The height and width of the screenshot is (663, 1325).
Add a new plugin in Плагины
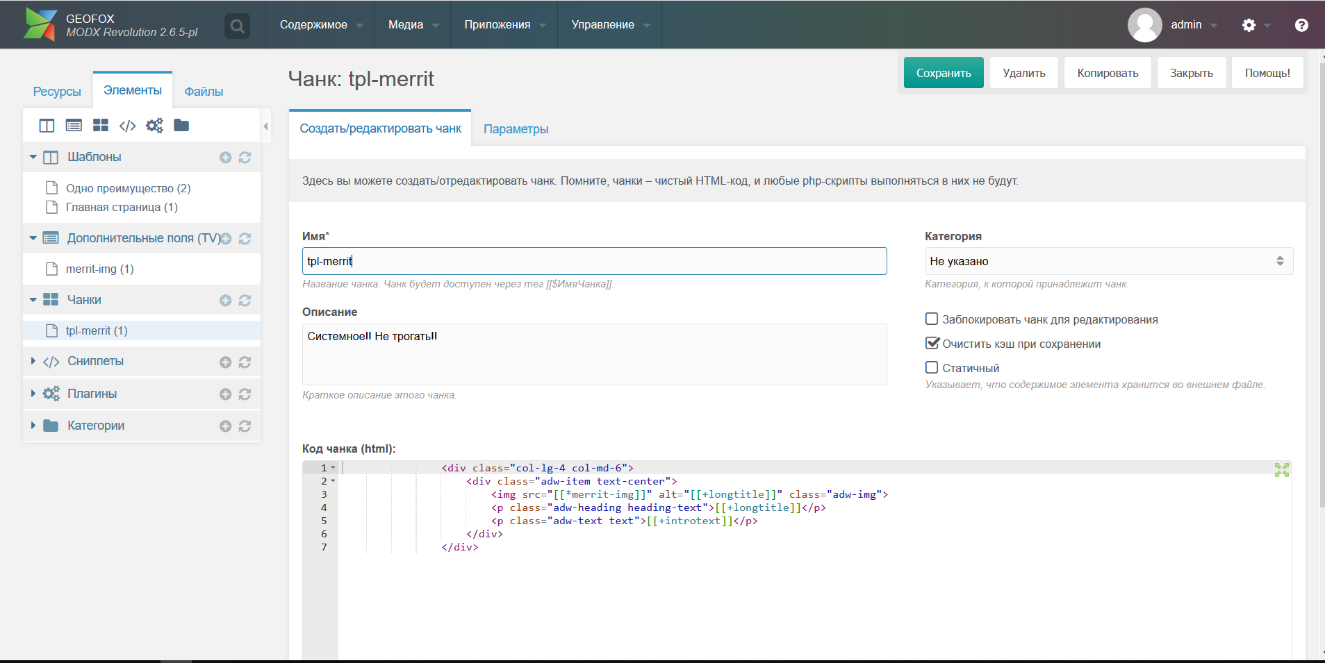click(225, 394)
